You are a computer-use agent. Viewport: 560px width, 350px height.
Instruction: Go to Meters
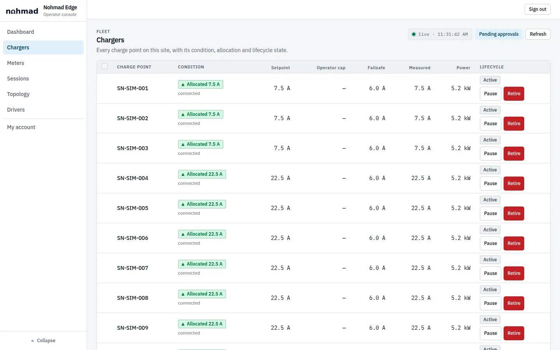click(43, 63)
